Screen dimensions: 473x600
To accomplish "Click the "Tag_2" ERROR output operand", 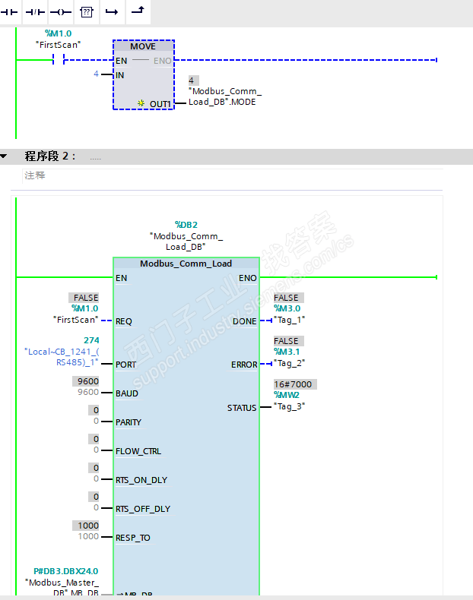I will [290, 363].
